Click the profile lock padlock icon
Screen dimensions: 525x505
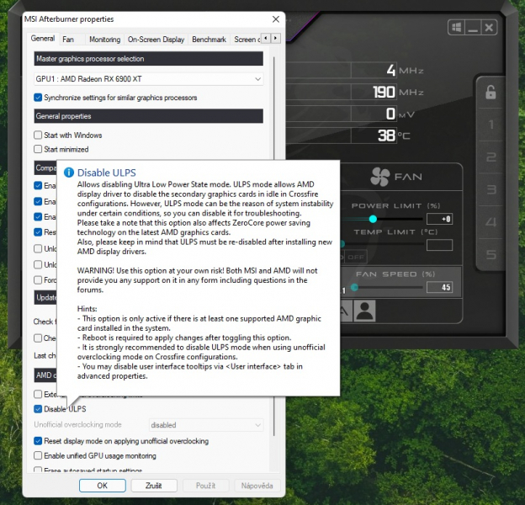491,92
